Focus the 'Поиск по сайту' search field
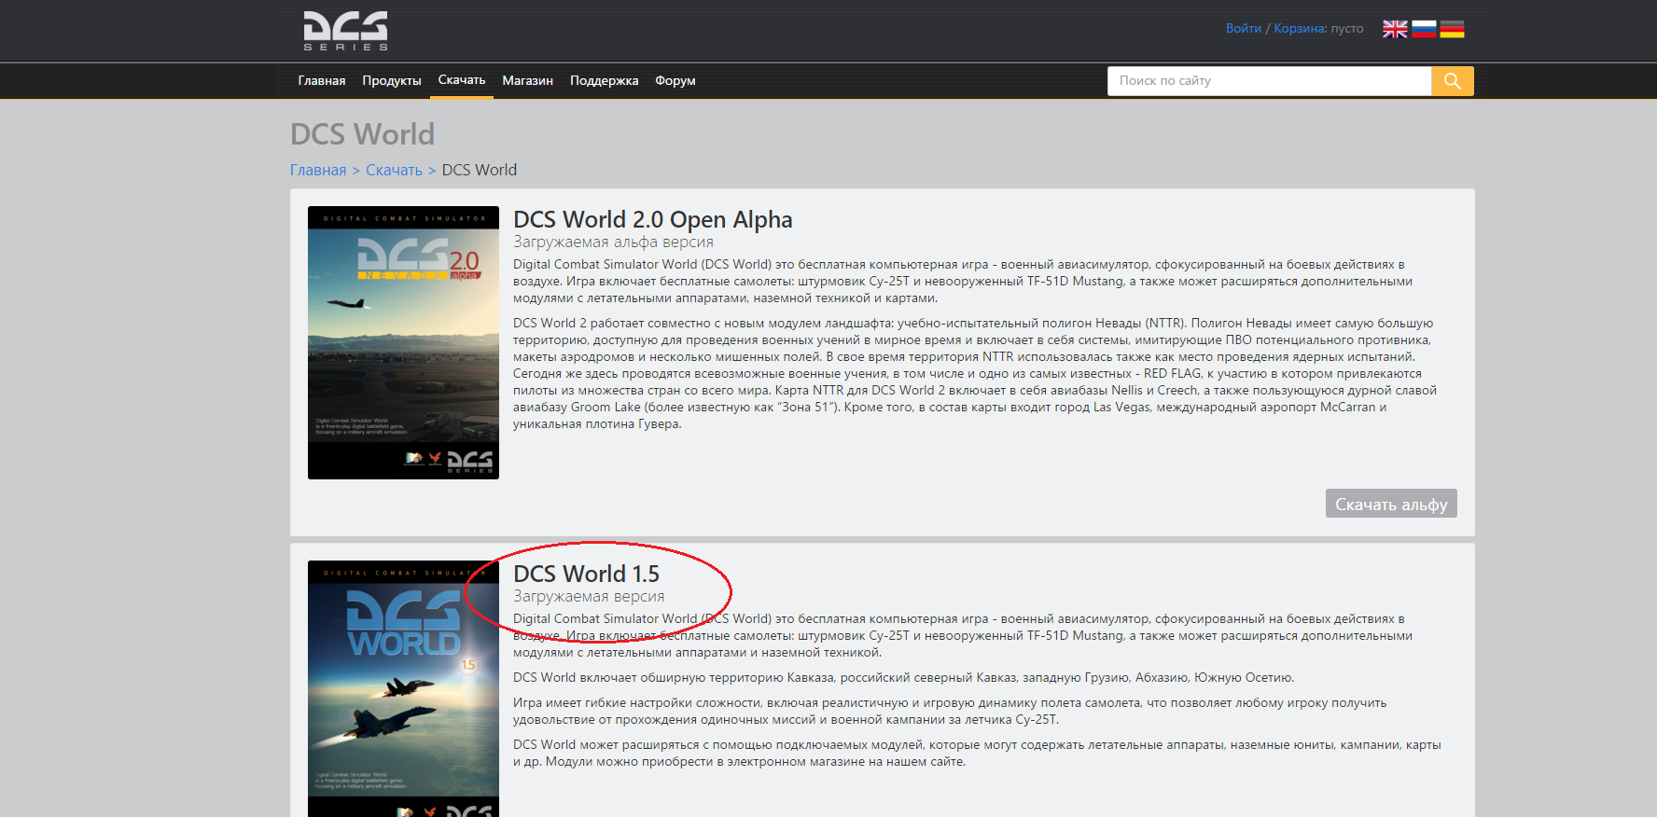Viewport: 1657px width, 817px height. [1269, 81]
